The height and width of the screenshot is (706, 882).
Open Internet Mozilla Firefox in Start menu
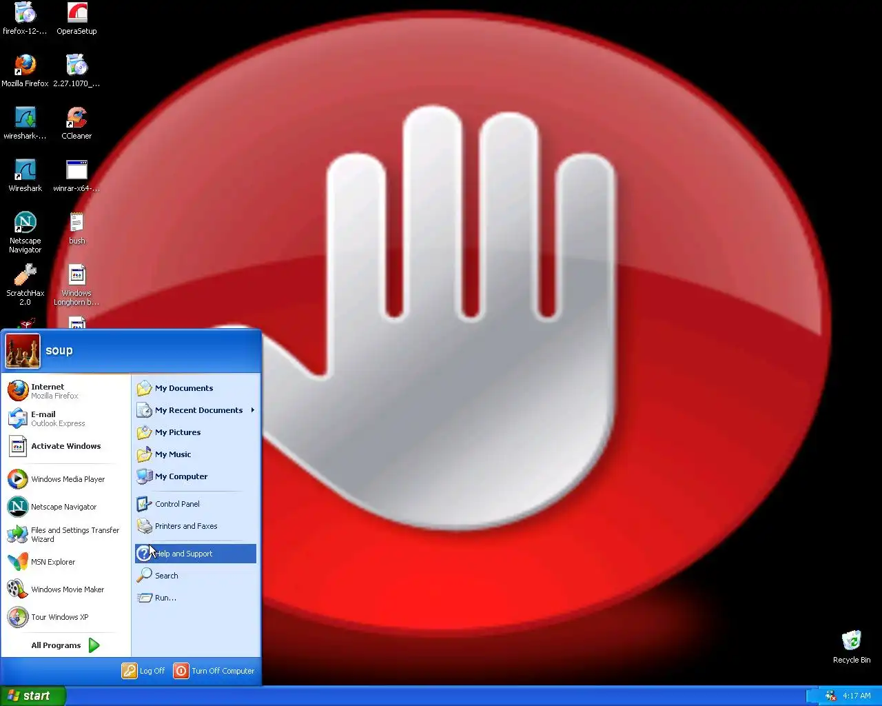coord(65,391)
